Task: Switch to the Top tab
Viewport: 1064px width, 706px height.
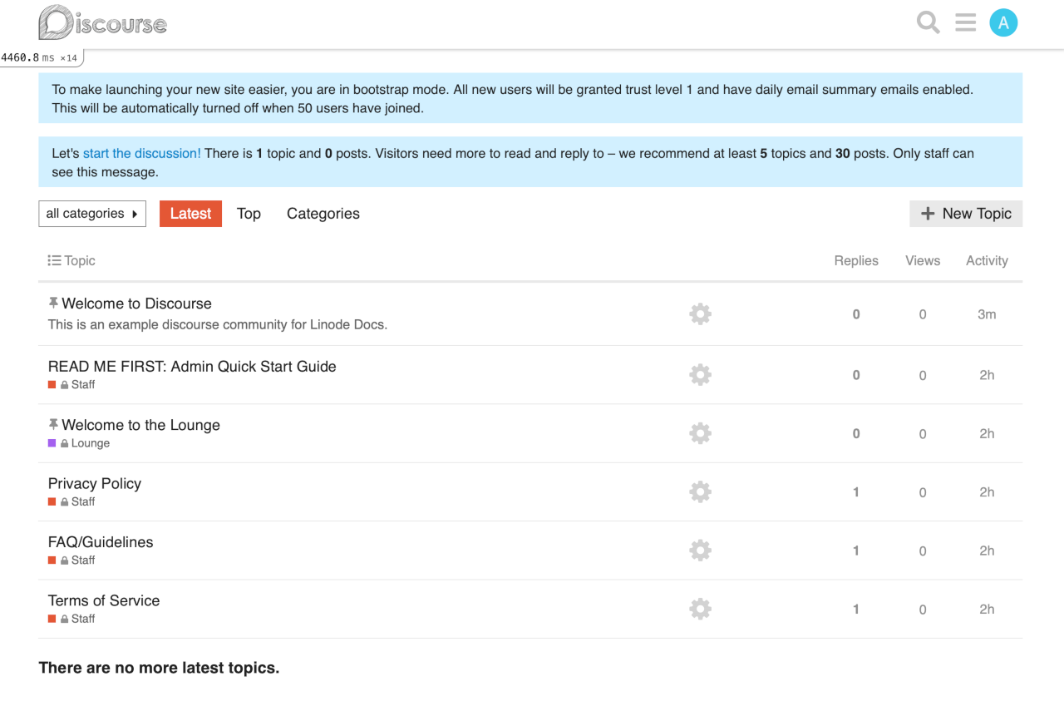Action: pyautogui.click(x=249, y=214)
